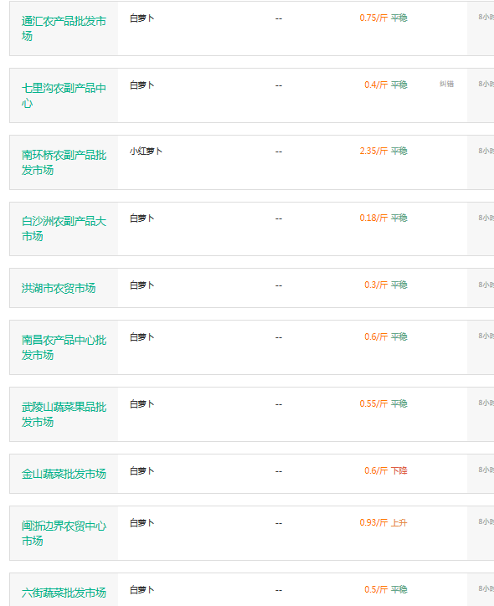
Task: Select the 小红萝卜 product name
Action: [146, 151]
